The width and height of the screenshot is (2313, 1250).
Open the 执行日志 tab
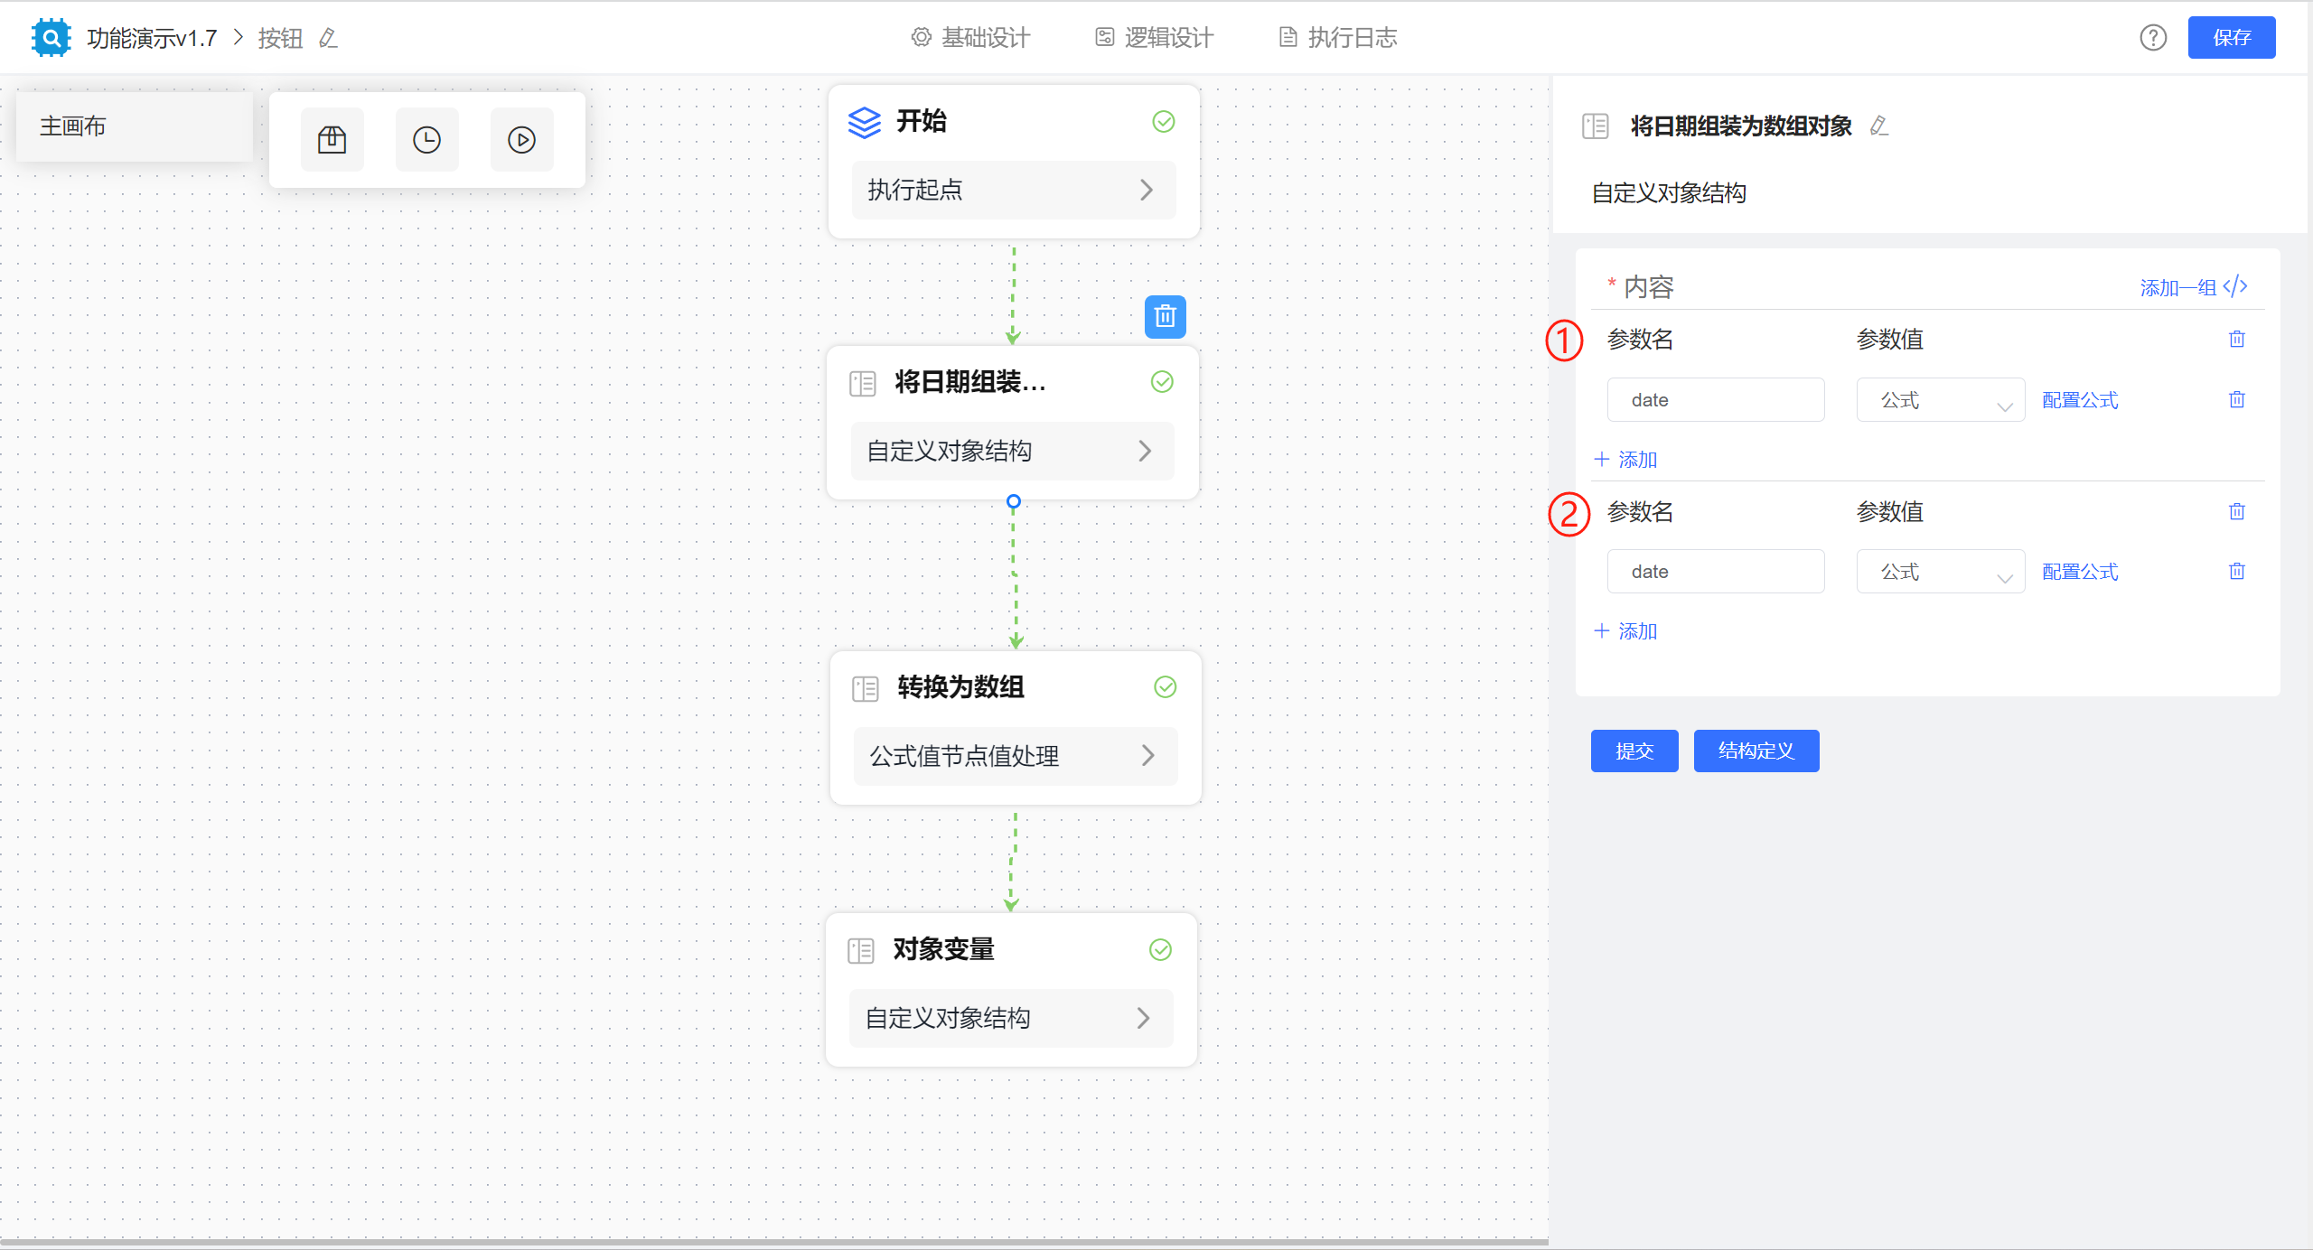(x=1336, y=37)
